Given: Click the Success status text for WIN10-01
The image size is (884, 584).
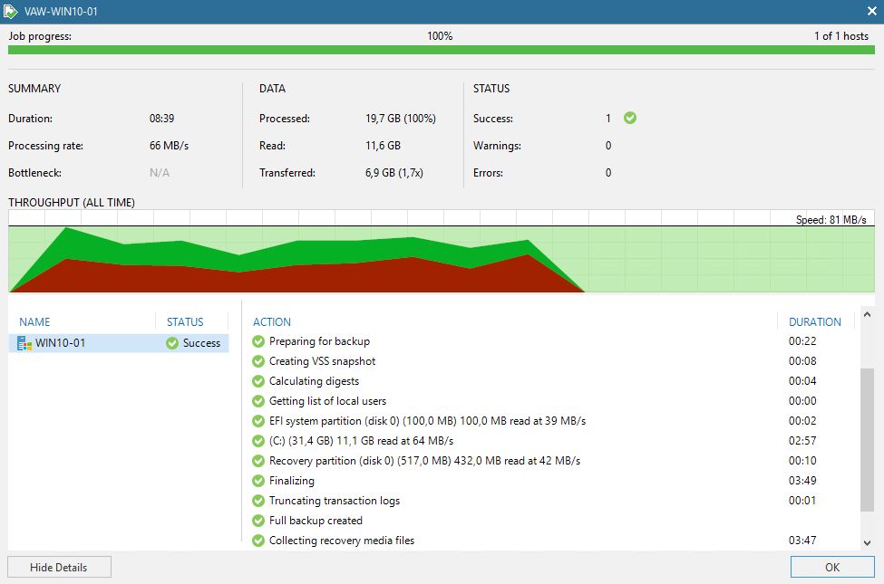Looking at the screenshot, I should 202,343.
